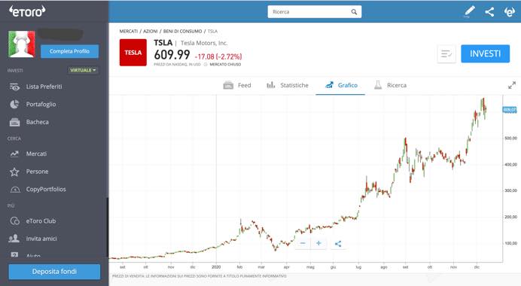Open Bacheca in the sidebar
This screenshot has width=521, height=286.
37,122
